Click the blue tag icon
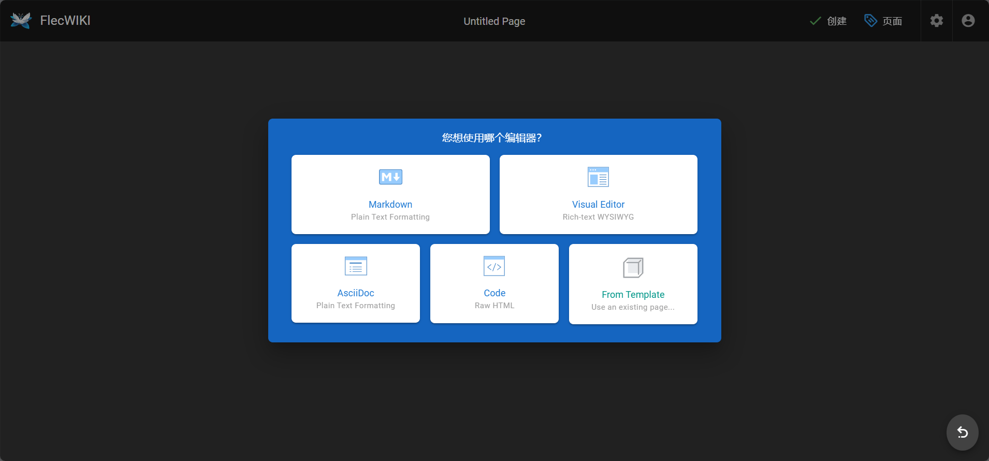The width and height of the screenshot is (989, 461). [870, 21]
